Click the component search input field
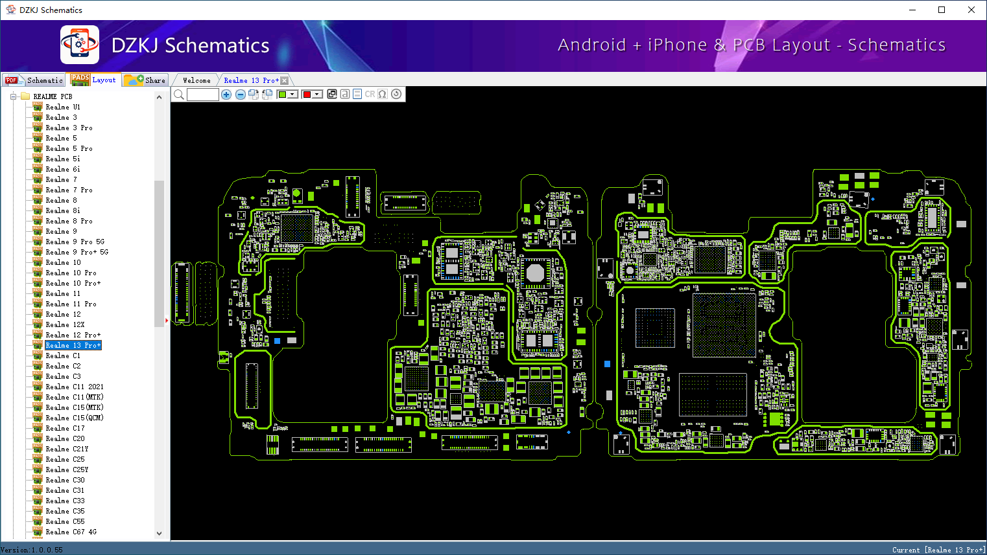This screenshot has height=555, width=987. tap(203, 95)
